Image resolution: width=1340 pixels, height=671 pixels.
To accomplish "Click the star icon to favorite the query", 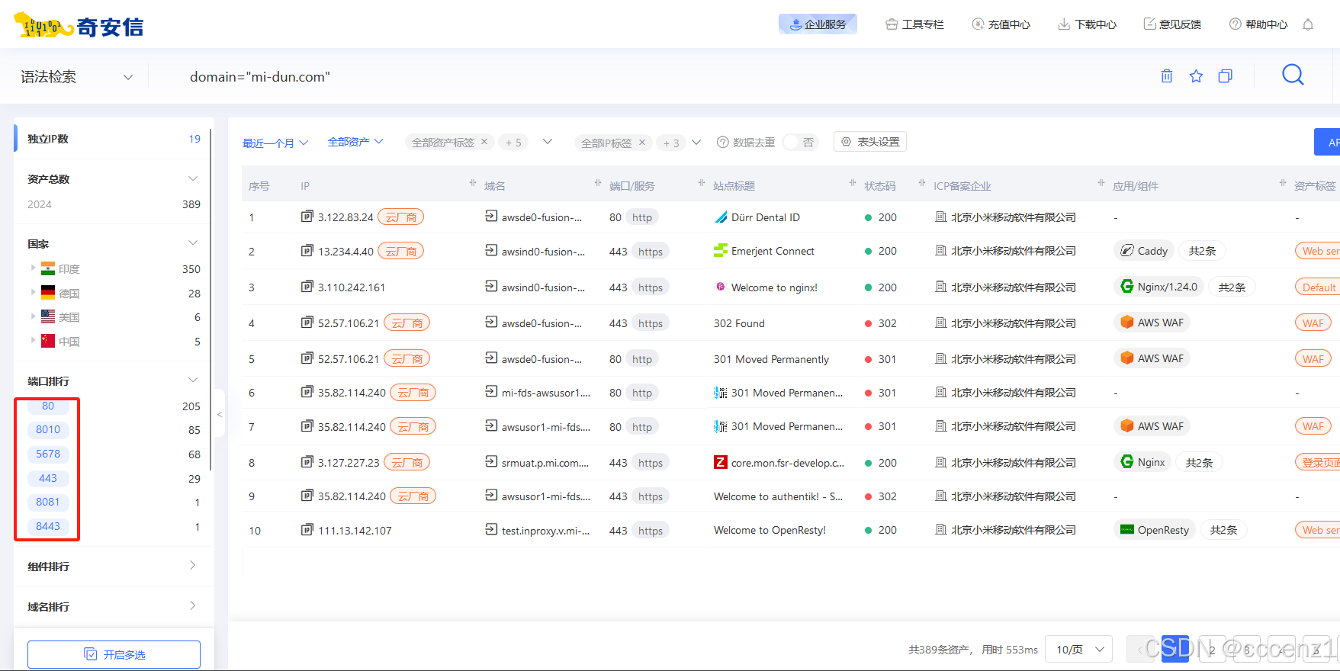I will click(x=1196, y=76).
